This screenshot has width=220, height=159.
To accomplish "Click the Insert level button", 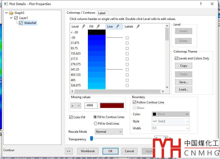I will (184, 31).
